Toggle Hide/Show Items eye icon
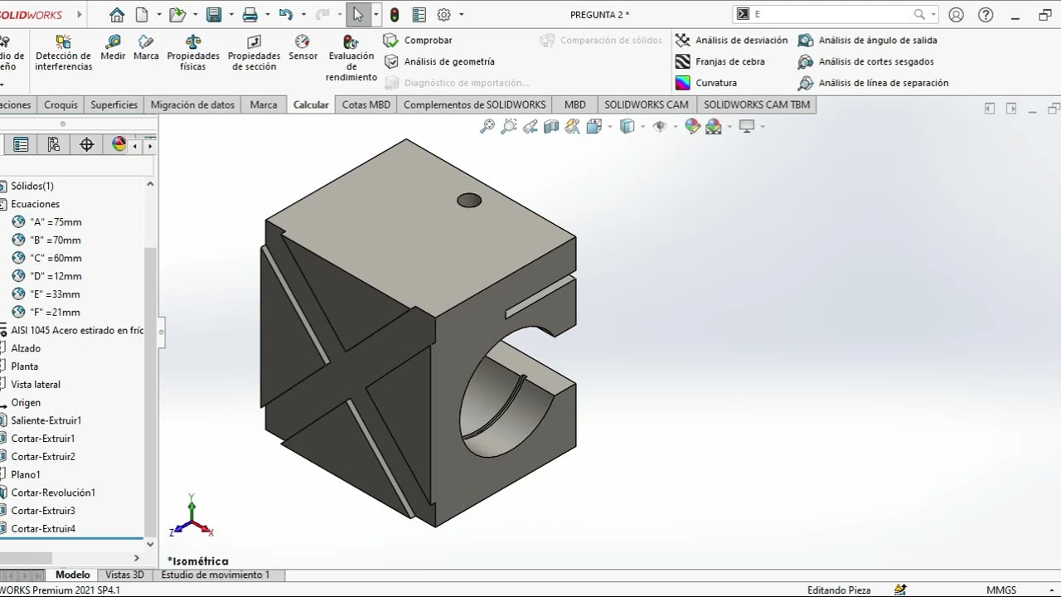 pyautogui.click(x=661, y=126)
